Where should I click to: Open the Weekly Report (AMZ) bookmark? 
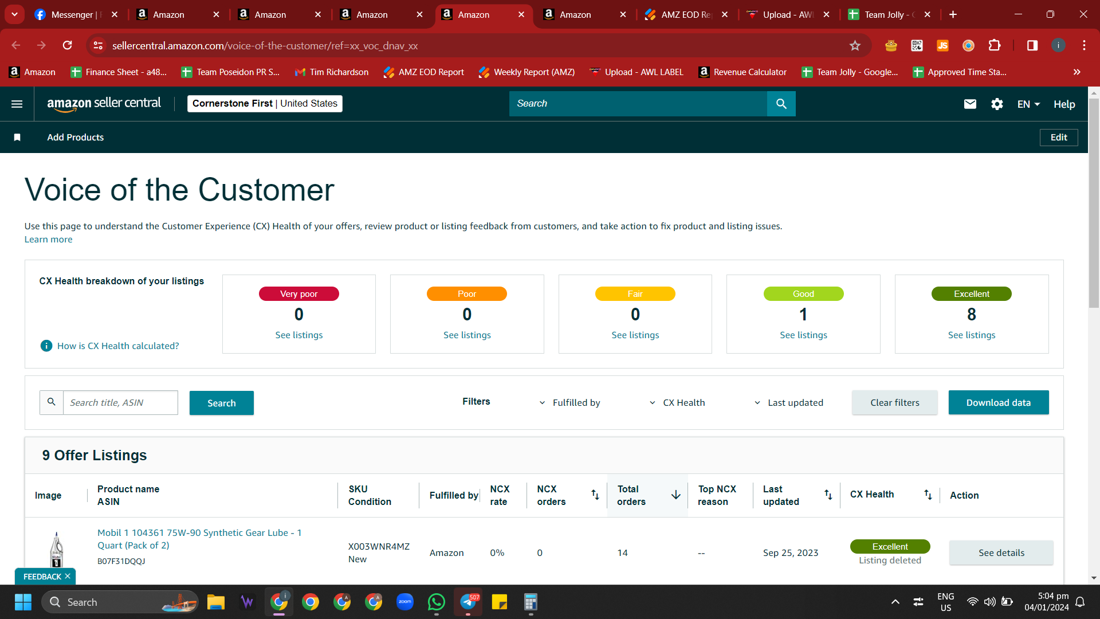pos(527,72)
